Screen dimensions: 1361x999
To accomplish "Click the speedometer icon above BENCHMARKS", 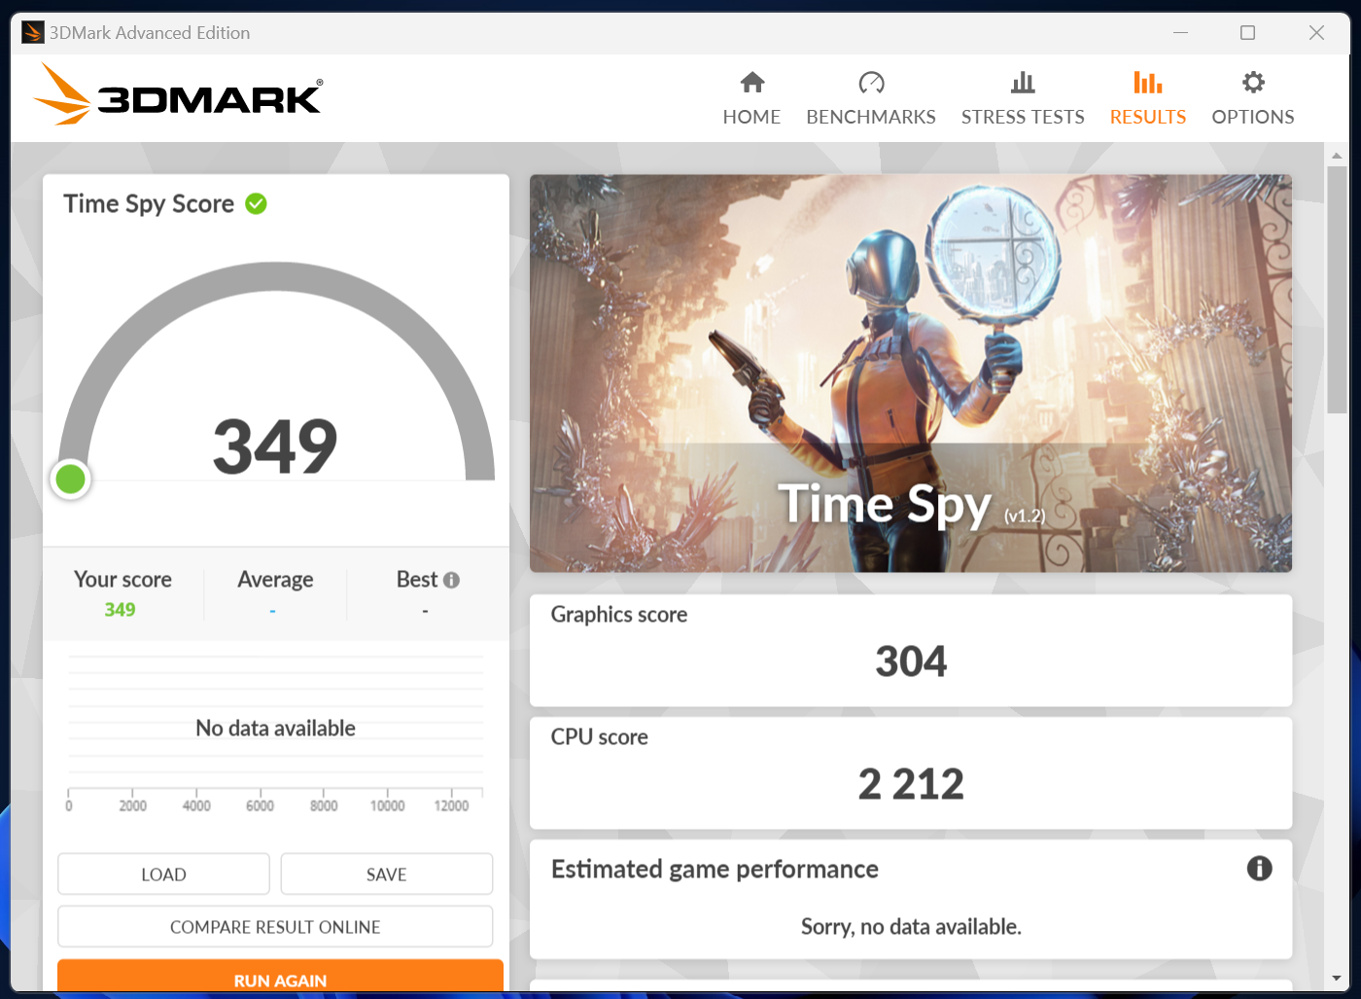I will click(x=871, y=82).
